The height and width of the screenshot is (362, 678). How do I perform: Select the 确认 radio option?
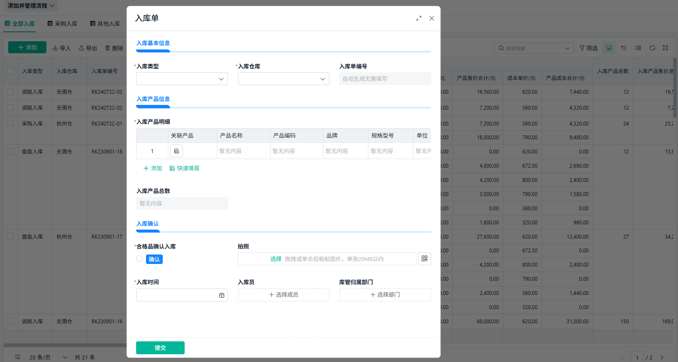click(139, 259)
